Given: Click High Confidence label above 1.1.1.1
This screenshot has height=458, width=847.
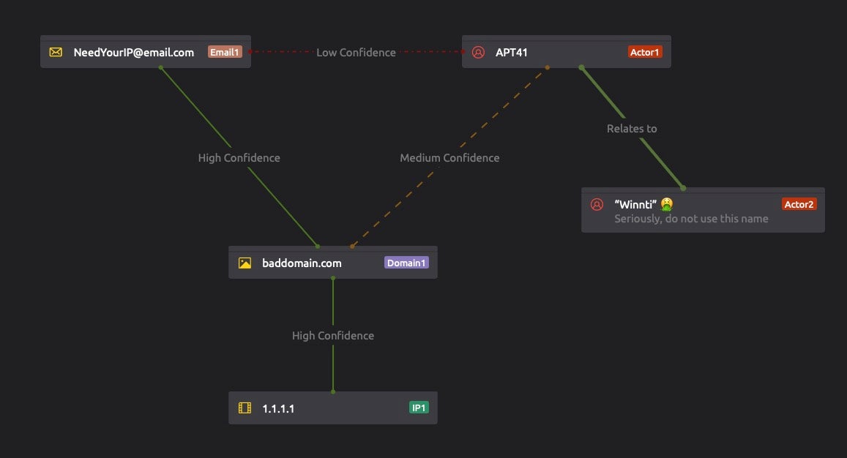Looking at the screenshot, I should point(333,336).
